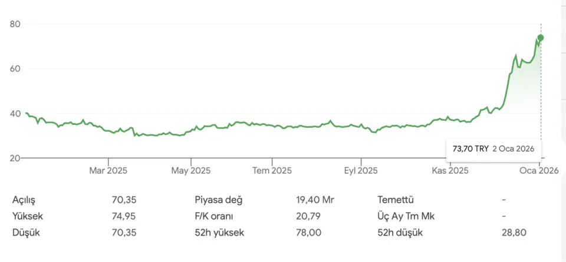Select the F/K oranı label
The height and width of the screenshot is (262, 566).
pyautogui.click(x=215, y=216)
